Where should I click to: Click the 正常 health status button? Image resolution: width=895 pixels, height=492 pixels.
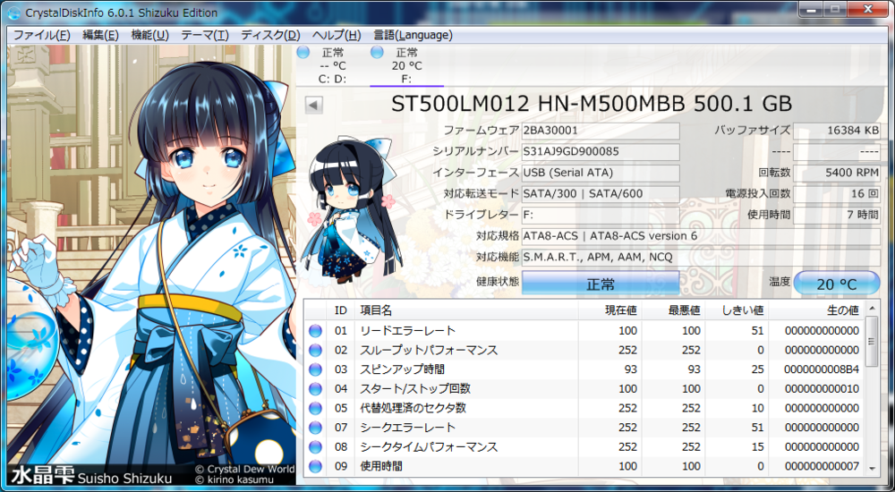click(601, 284)
